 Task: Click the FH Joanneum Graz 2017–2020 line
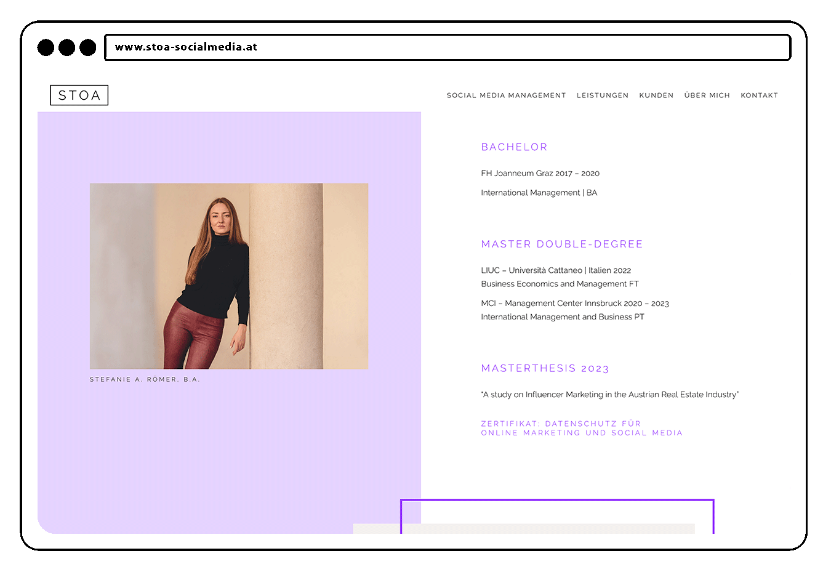540,174
